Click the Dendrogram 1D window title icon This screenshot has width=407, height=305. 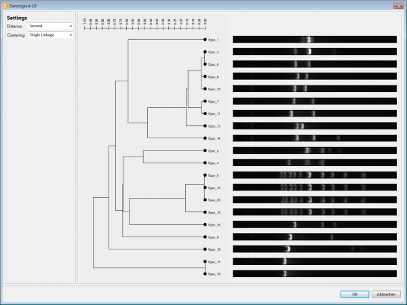(x=5, y=5)
